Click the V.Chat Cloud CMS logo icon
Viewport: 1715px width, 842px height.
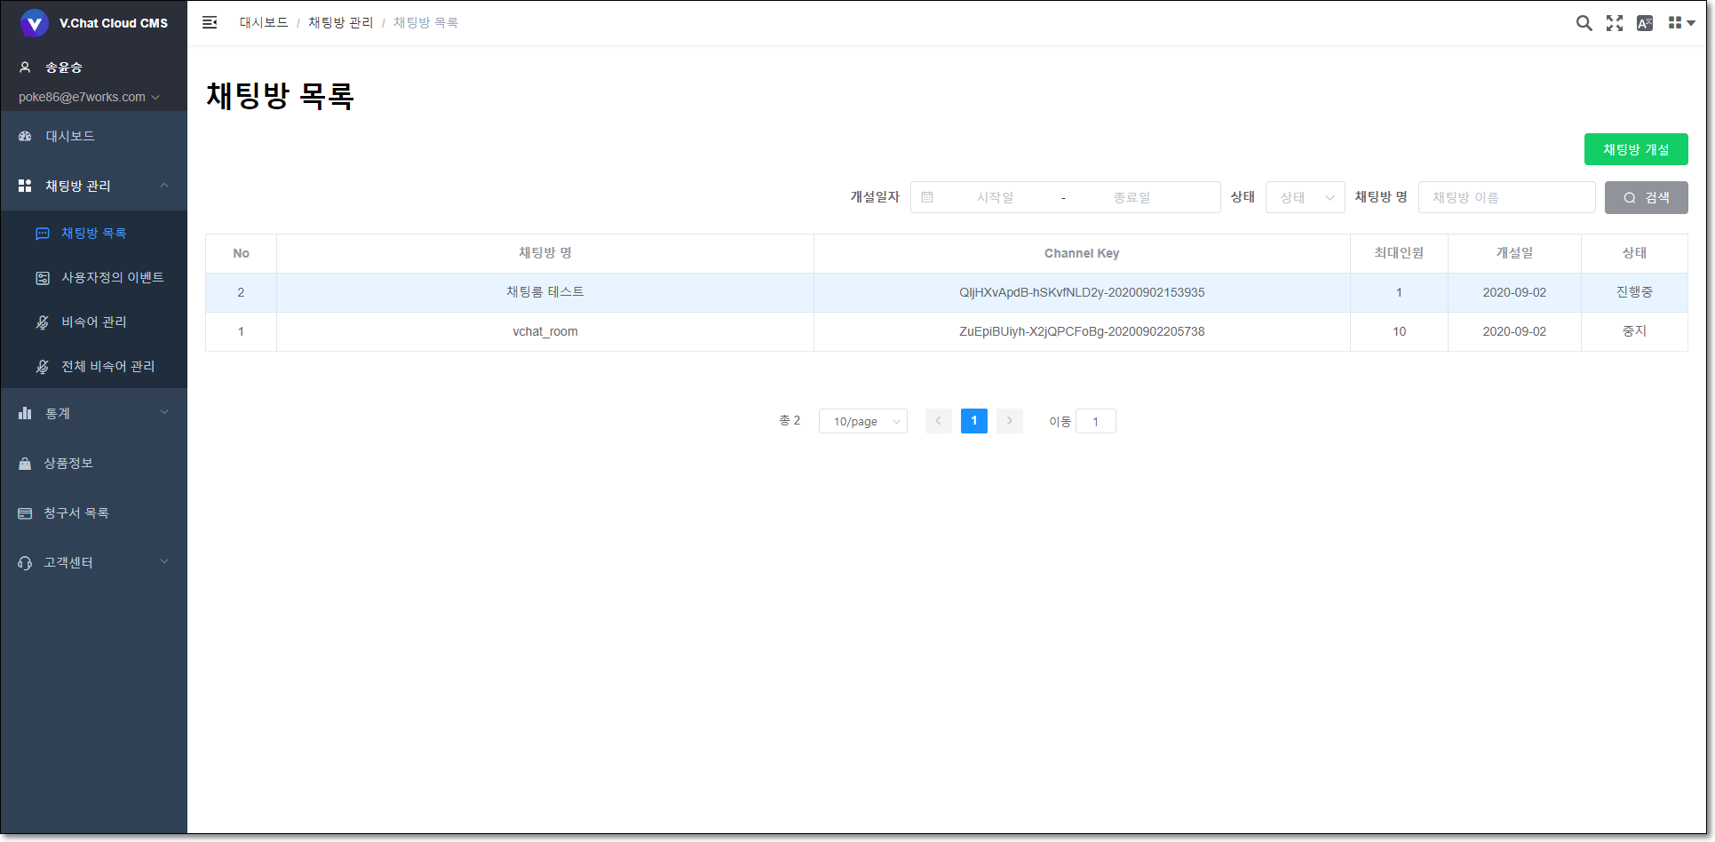click(x=35, y=23)
